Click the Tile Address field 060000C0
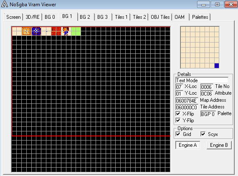 187,107
